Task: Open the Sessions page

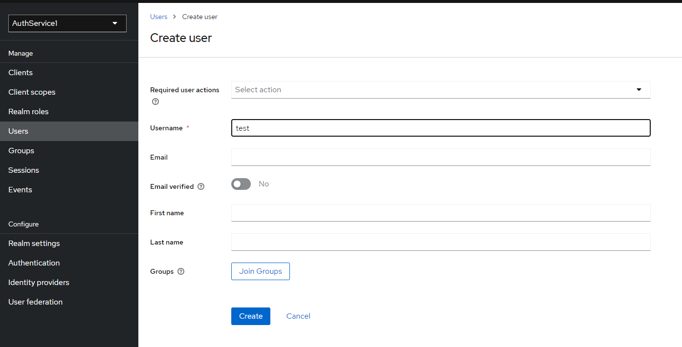Action: click(x=23, y=170)
